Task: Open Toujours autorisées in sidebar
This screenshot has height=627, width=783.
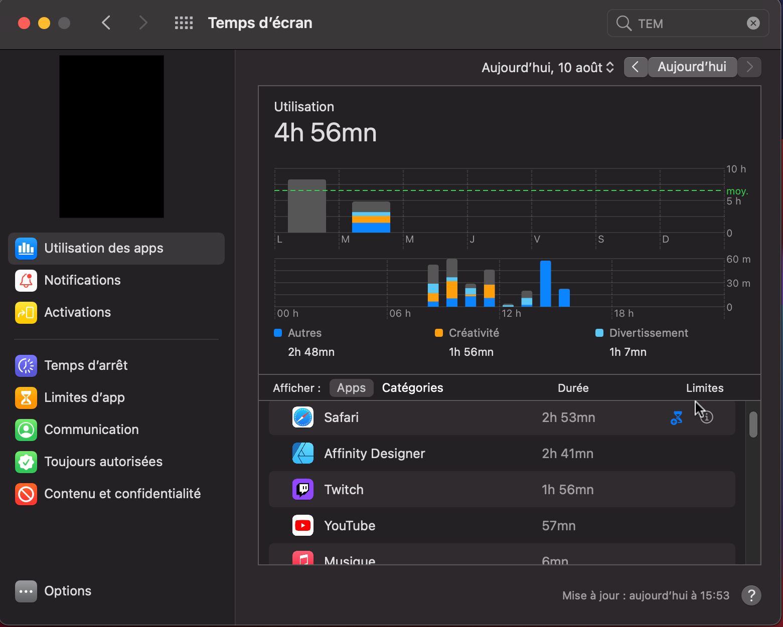Action: click(116, 462)
